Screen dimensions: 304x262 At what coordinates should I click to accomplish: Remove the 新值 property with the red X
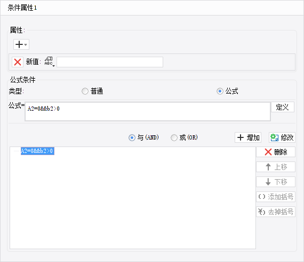tap(18, 62)
